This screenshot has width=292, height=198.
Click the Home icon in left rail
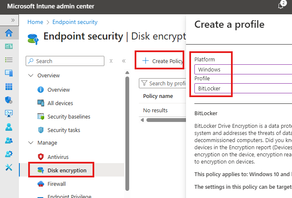pyautogui.click(x=9, y=33)
